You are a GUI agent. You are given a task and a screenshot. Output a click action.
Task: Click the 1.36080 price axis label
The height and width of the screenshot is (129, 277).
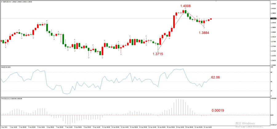273,65
